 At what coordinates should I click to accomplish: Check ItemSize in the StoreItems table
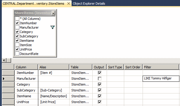click(17, 45)
